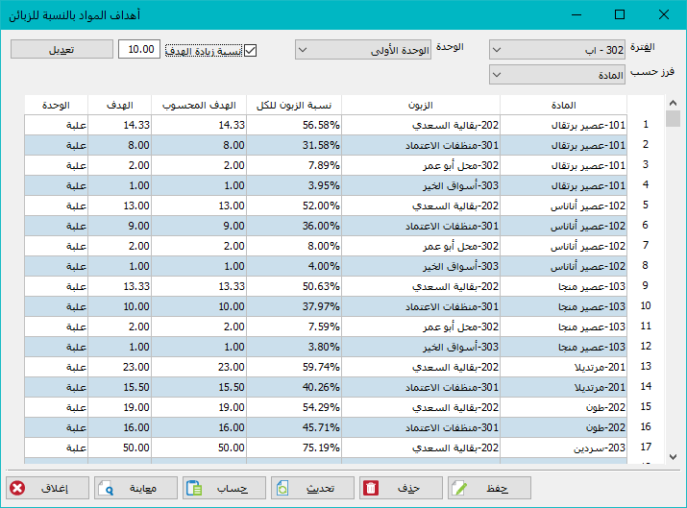687x508 pixels.
Task: Click the الهدف column header
Action: (x=119, y=105)
